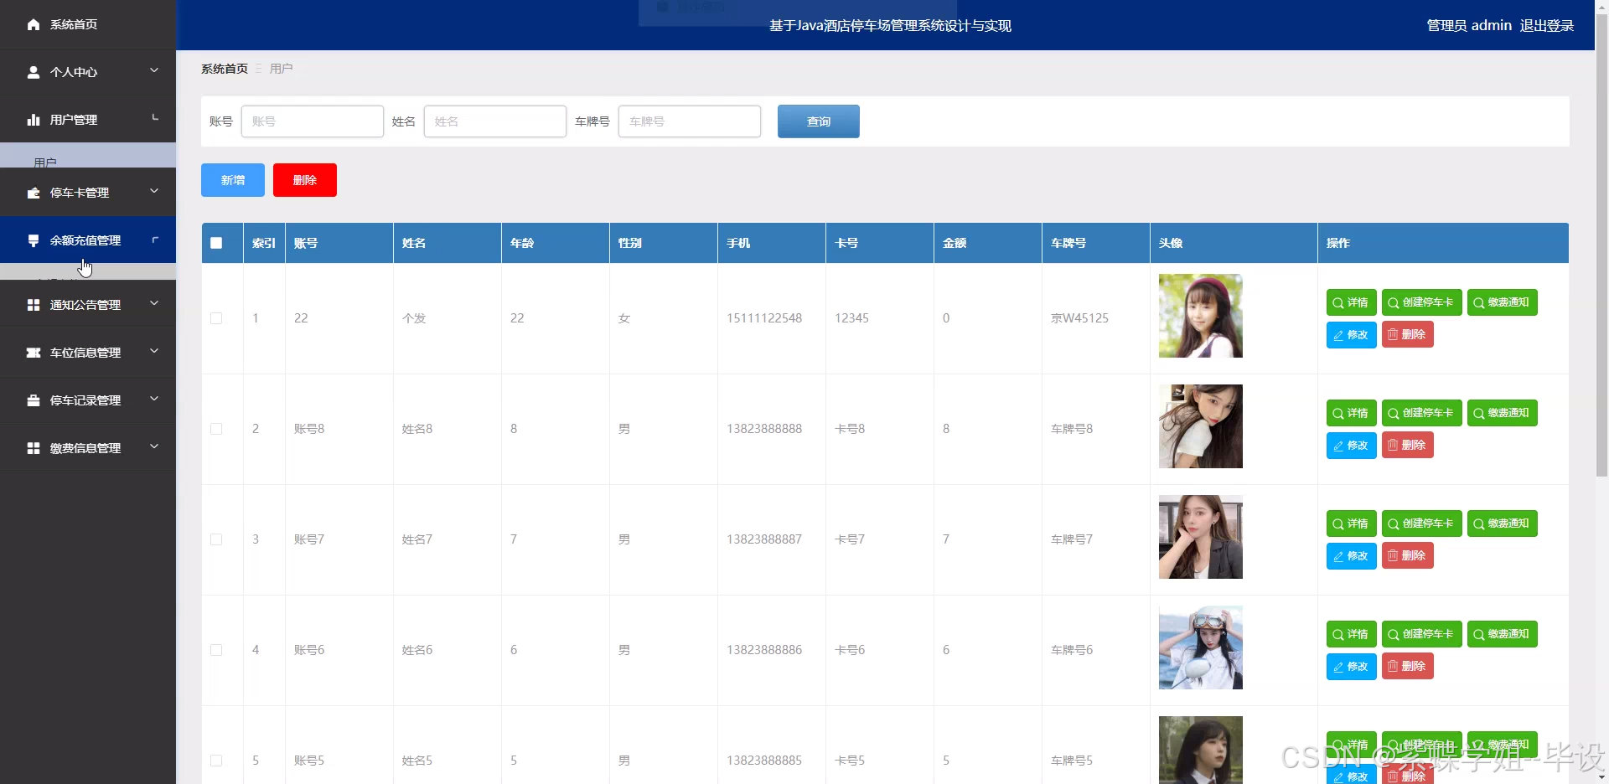Click the red batch 删除 button
1609x784 pixels.
pyautogui.click(x=305, y=180)
